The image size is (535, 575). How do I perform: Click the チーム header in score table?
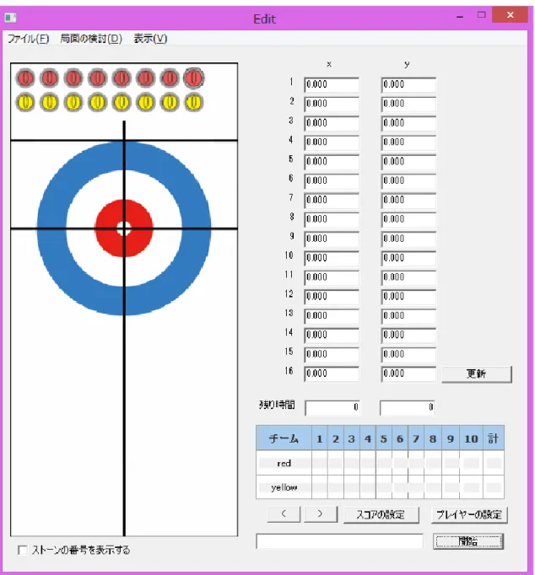[x=284, y=438]
